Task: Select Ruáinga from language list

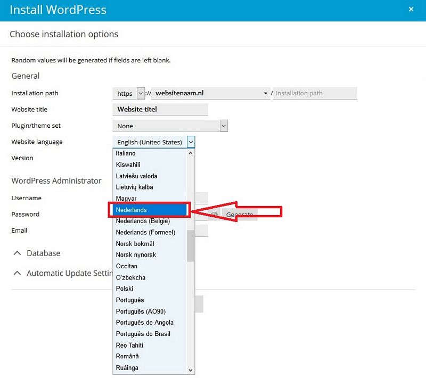Action: point(150,368)
